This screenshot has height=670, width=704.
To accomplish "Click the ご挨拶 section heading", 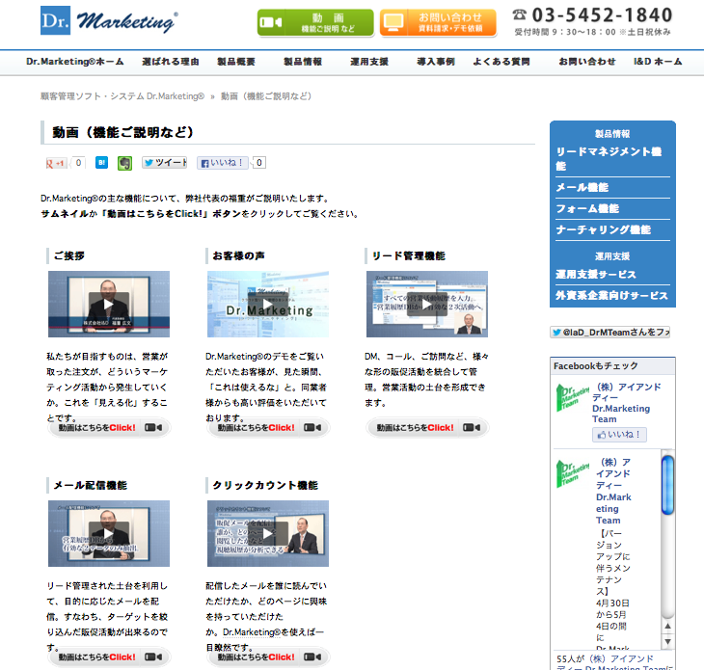I will coord(69,255).
